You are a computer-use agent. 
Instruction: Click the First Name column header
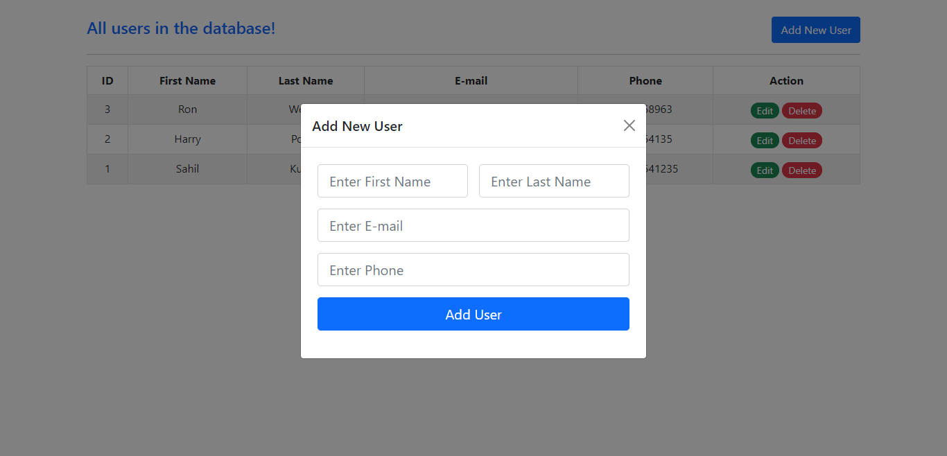pos(187,80)
